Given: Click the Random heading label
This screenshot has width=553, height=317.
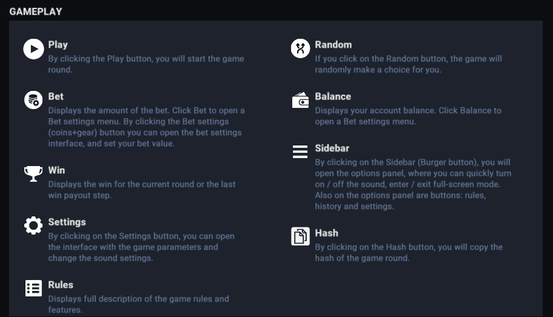Looking at the screenshot, I should point(333,44).
